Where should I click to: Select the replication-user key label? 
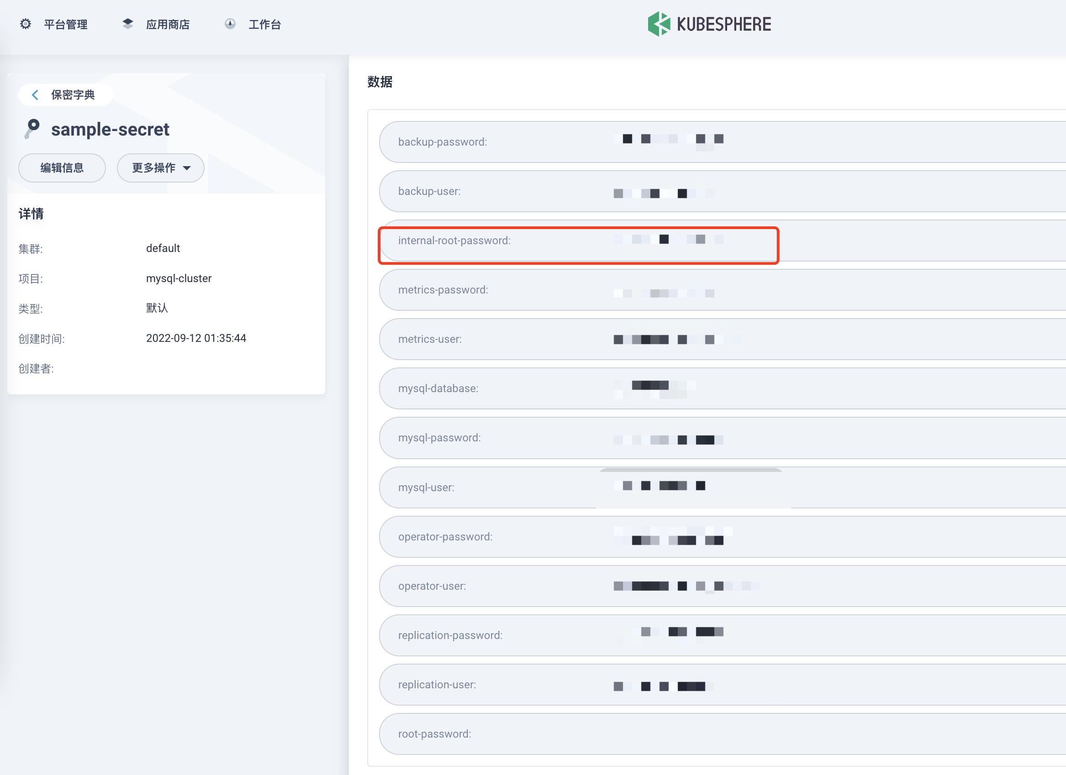coord(437,685)
